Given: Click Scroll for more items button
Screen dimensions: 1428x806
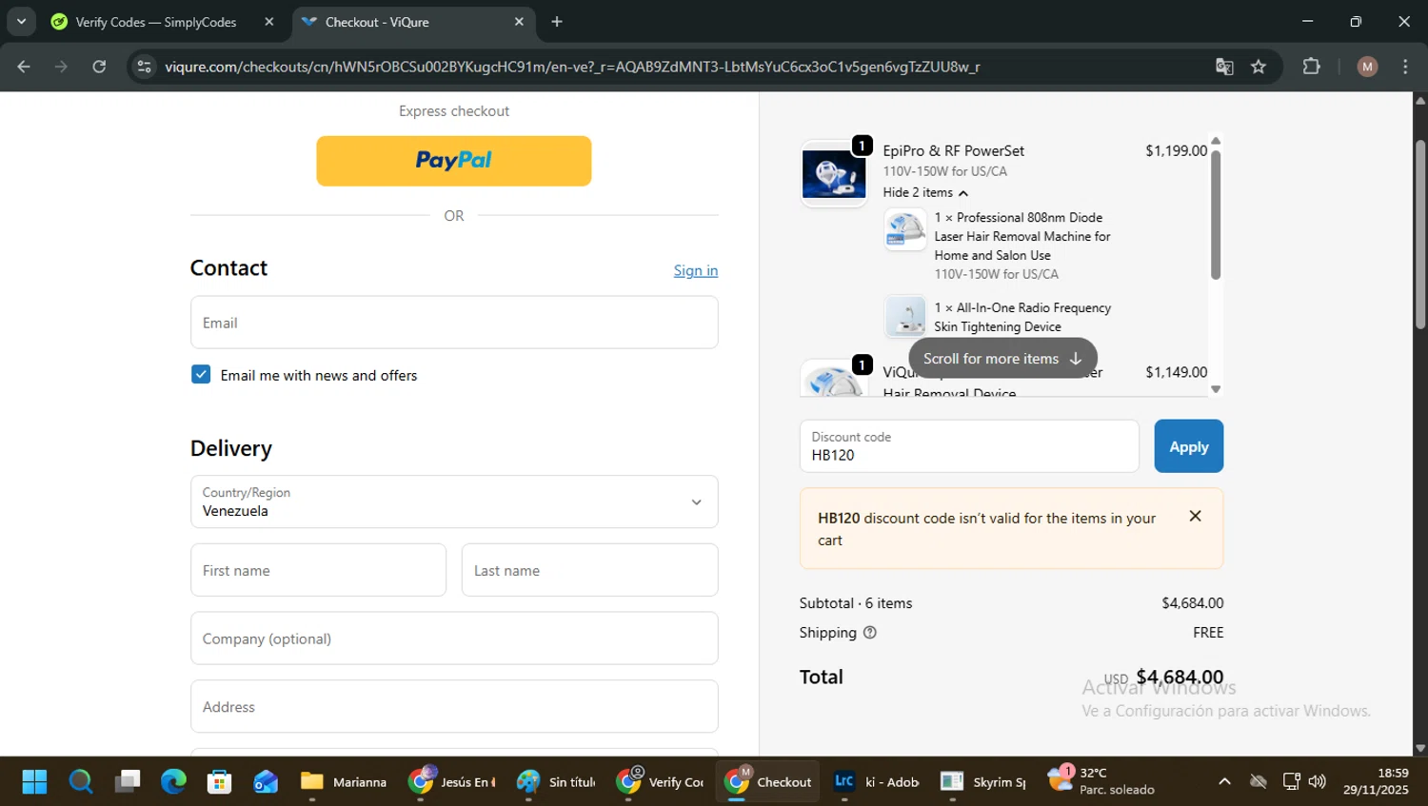Looking at the screenshot, I should pos(1002,359).
